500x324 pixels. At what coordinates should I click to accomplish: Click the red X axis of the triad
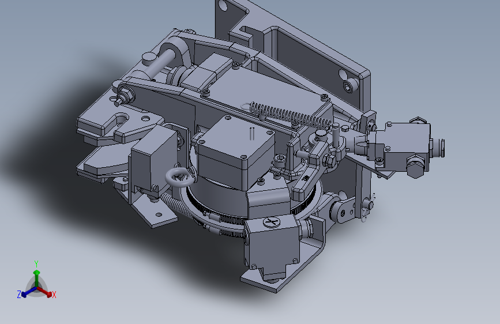(x=45, y=292)
